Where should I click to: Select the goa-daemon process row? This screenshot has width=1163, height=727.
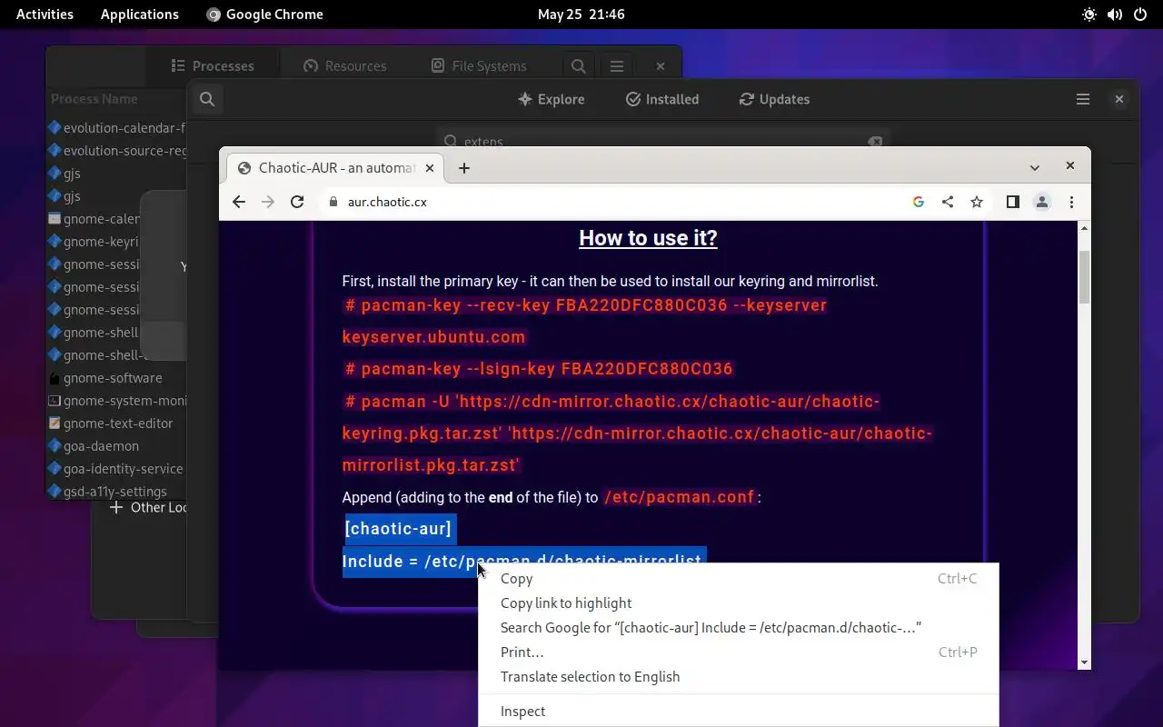tap(116, 446)
